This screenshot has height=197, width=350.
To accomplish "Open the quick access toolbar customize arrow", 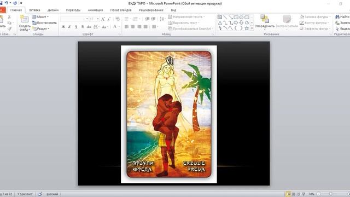I will coord(21,3).
